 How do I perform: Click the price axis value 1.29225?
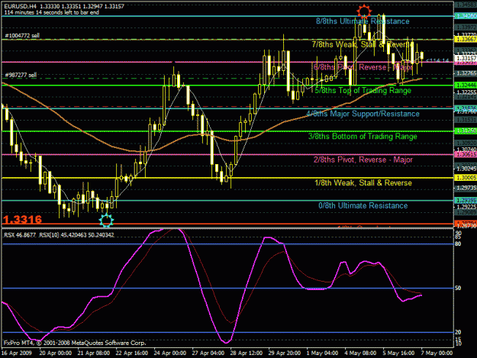tap(466, 207)
